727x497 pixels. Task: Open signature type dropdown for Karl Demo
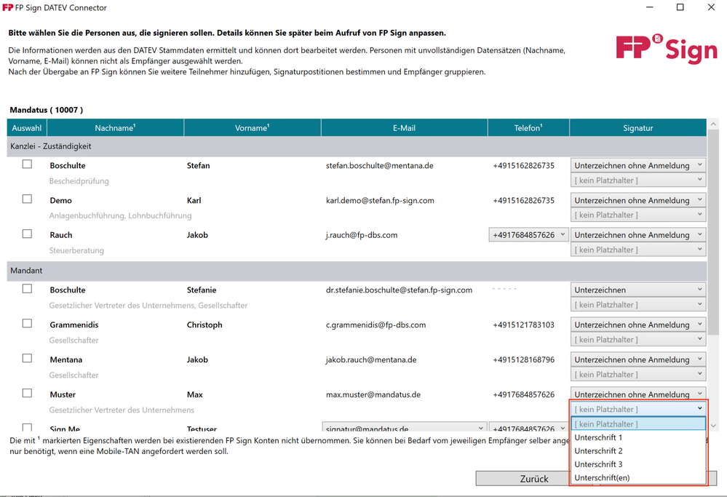coord(638,200)
